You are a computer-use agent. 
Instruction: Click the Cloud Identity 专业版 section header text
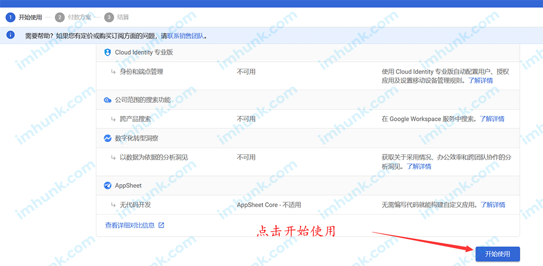pyautogui.click(x=144, y=53)
